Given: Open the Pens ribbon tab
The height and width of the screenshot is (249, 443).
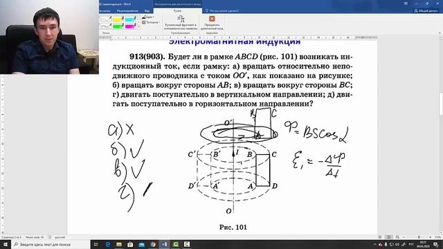Looking at the screenshot, I should click(177, 11).
